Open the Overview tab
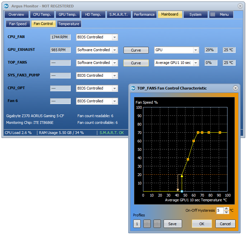The height and width of the screenshot is (240, 247). [16, 14]
